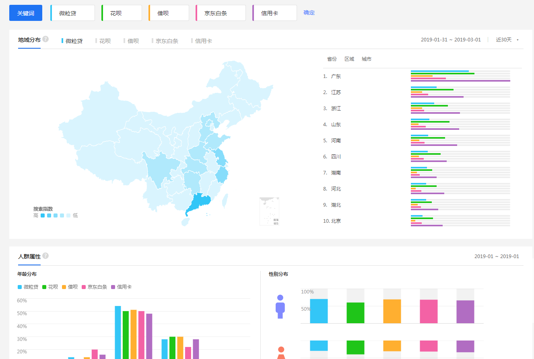Switch region view to 京东白条 keyword
This screenshot has width=534, height=359.
[165, 41]
